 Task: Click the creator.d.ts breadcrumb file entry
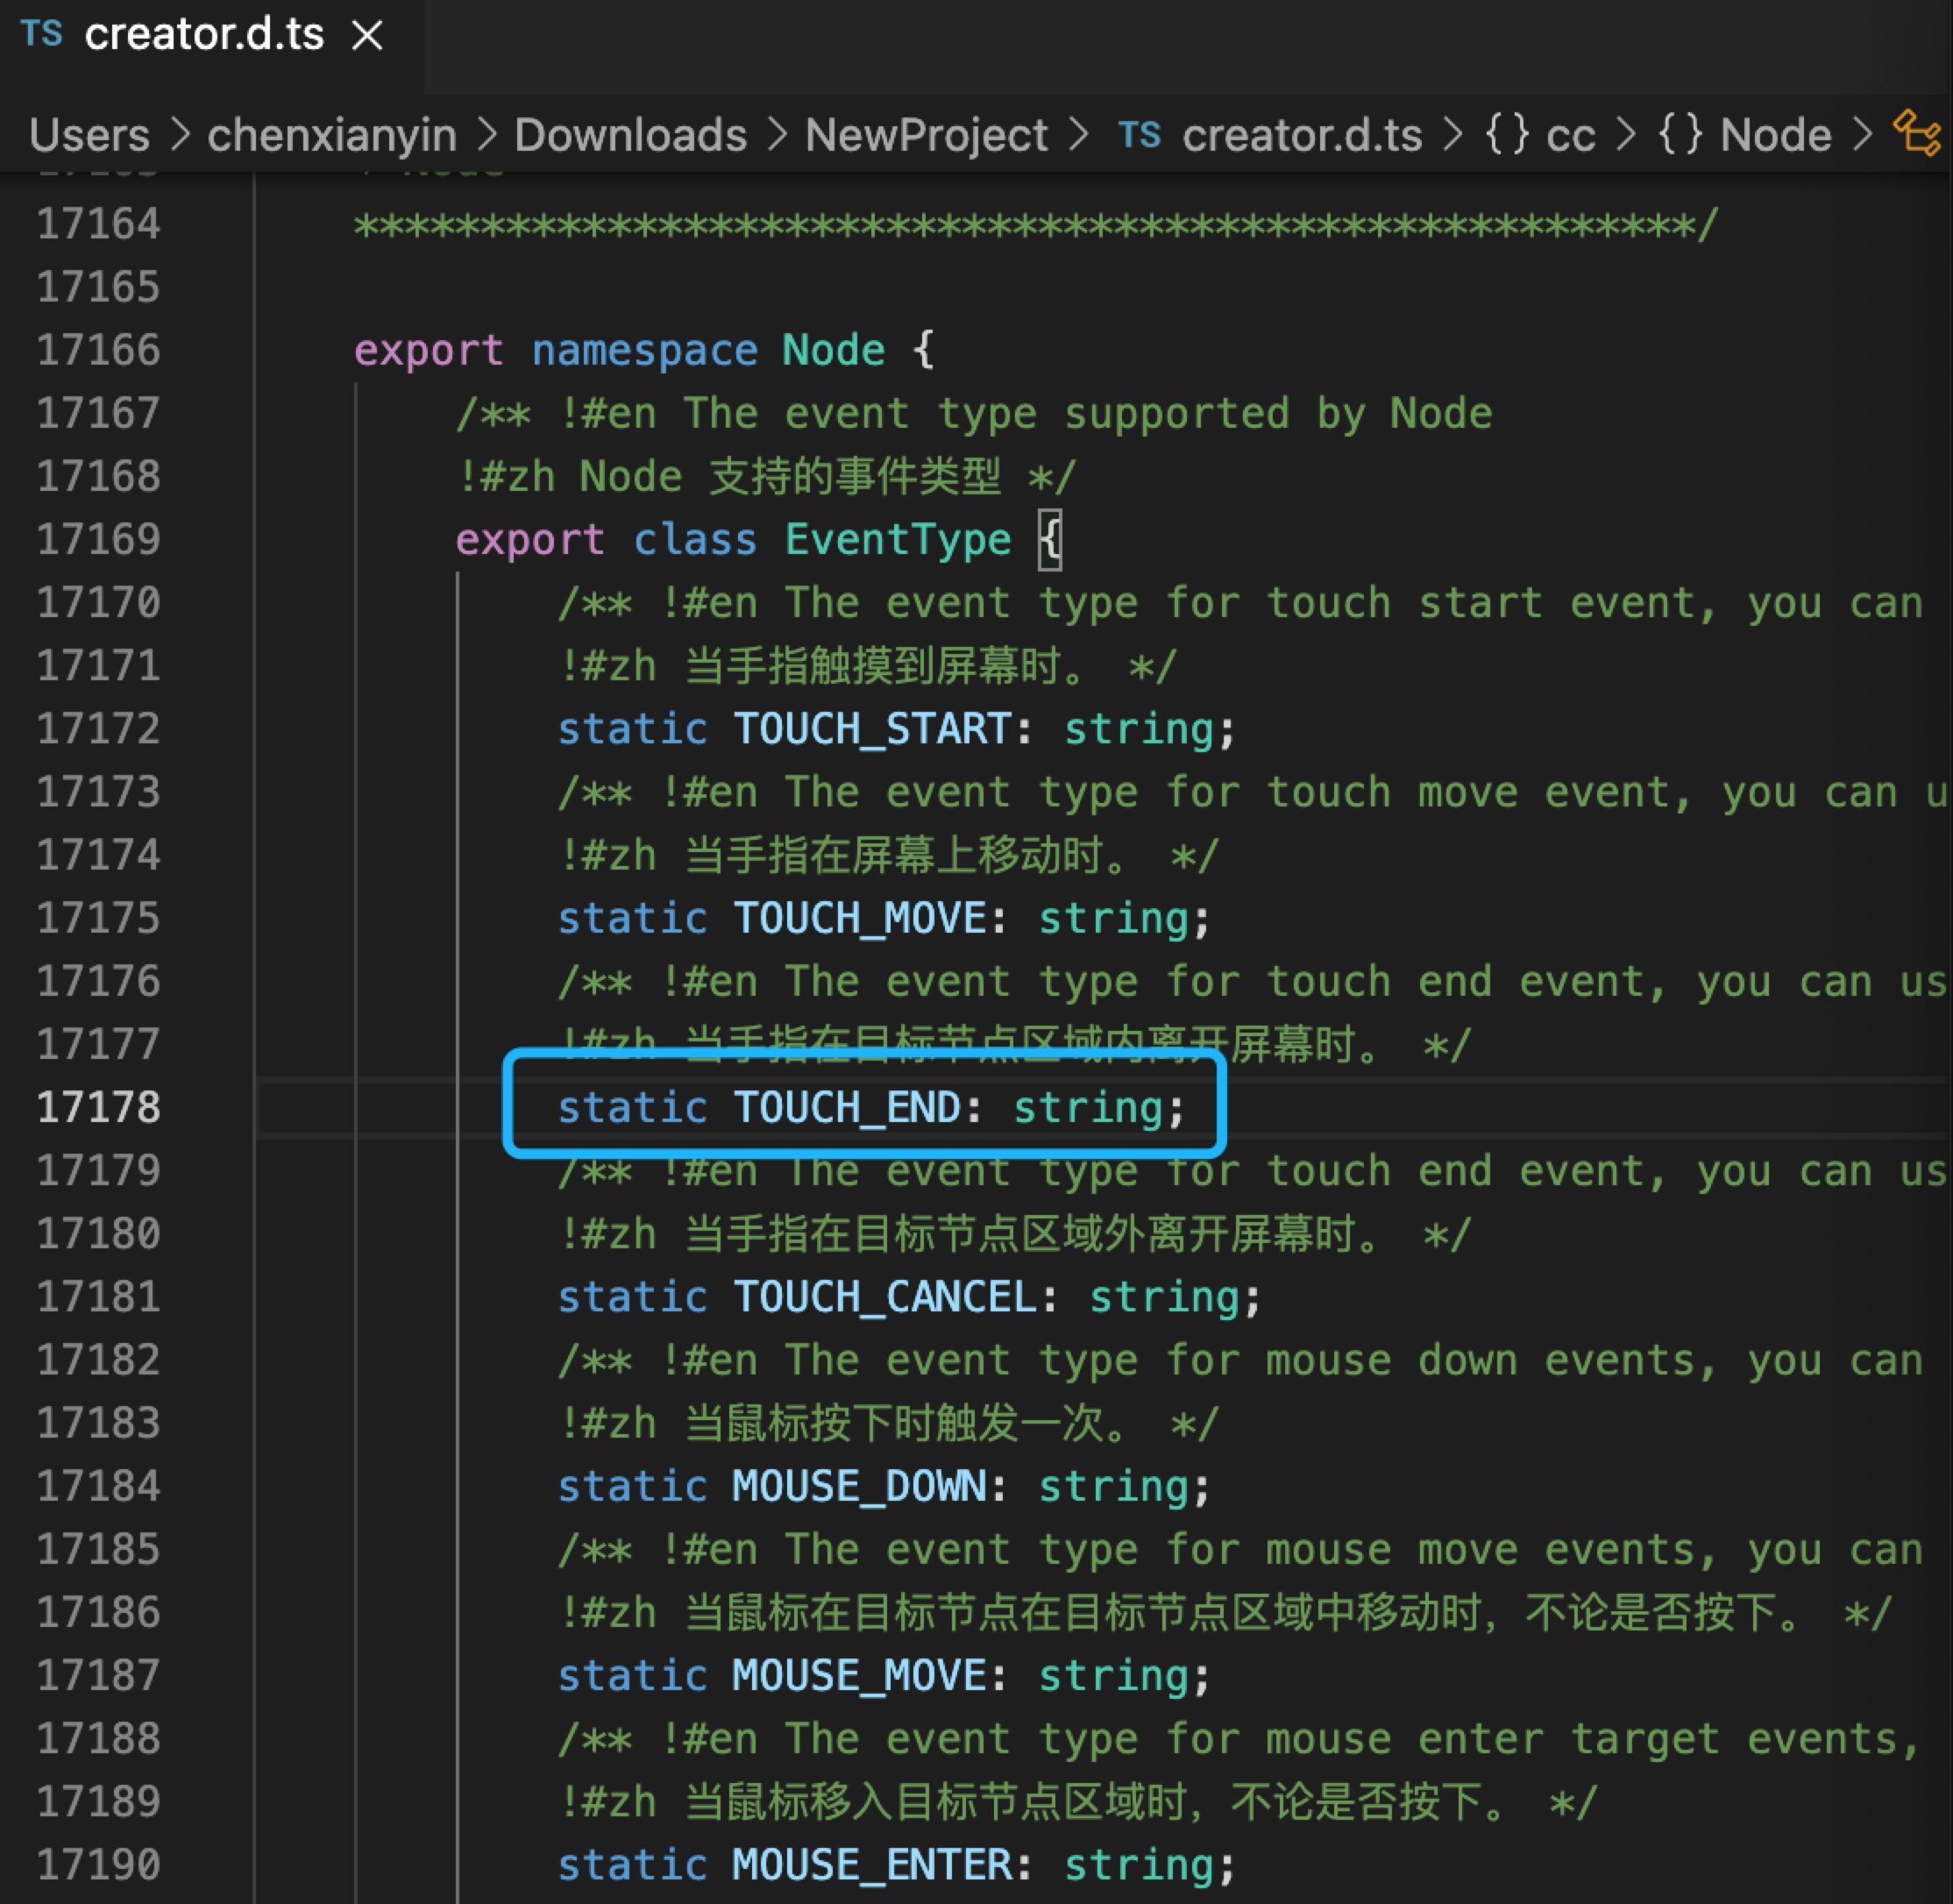click(1301, 135)
